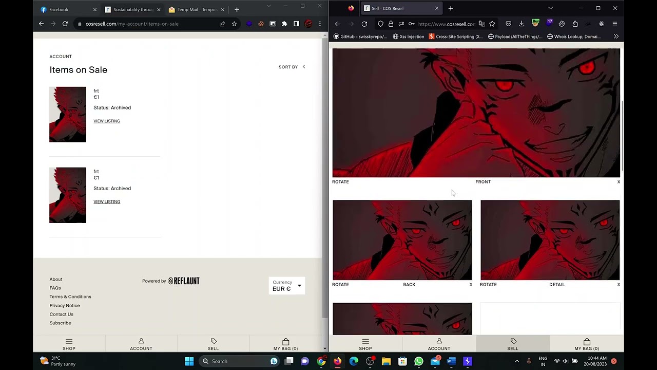Click the first frt item thumbnail
Screen dimensions: 657x370
coord(68,115)
